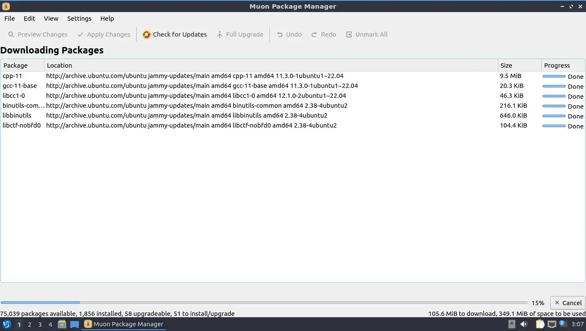Image resolution: width=586 pixels, height=331 pixels.
Task: Open the network connection tray icon
Action: (x=552, y=324)
